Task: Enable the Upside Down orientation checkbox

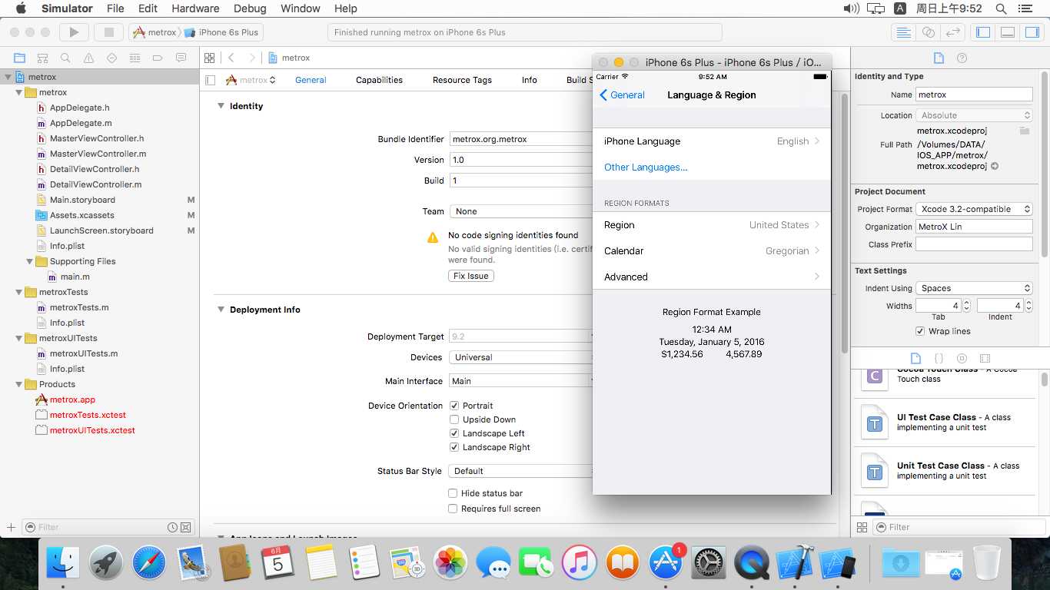Action: (454, 419)
